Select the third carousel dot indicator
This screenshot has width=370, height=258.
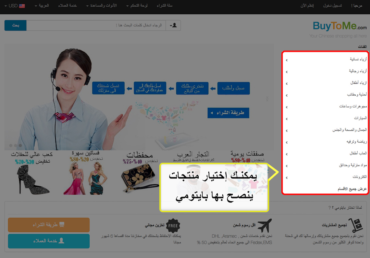[20, 146]
